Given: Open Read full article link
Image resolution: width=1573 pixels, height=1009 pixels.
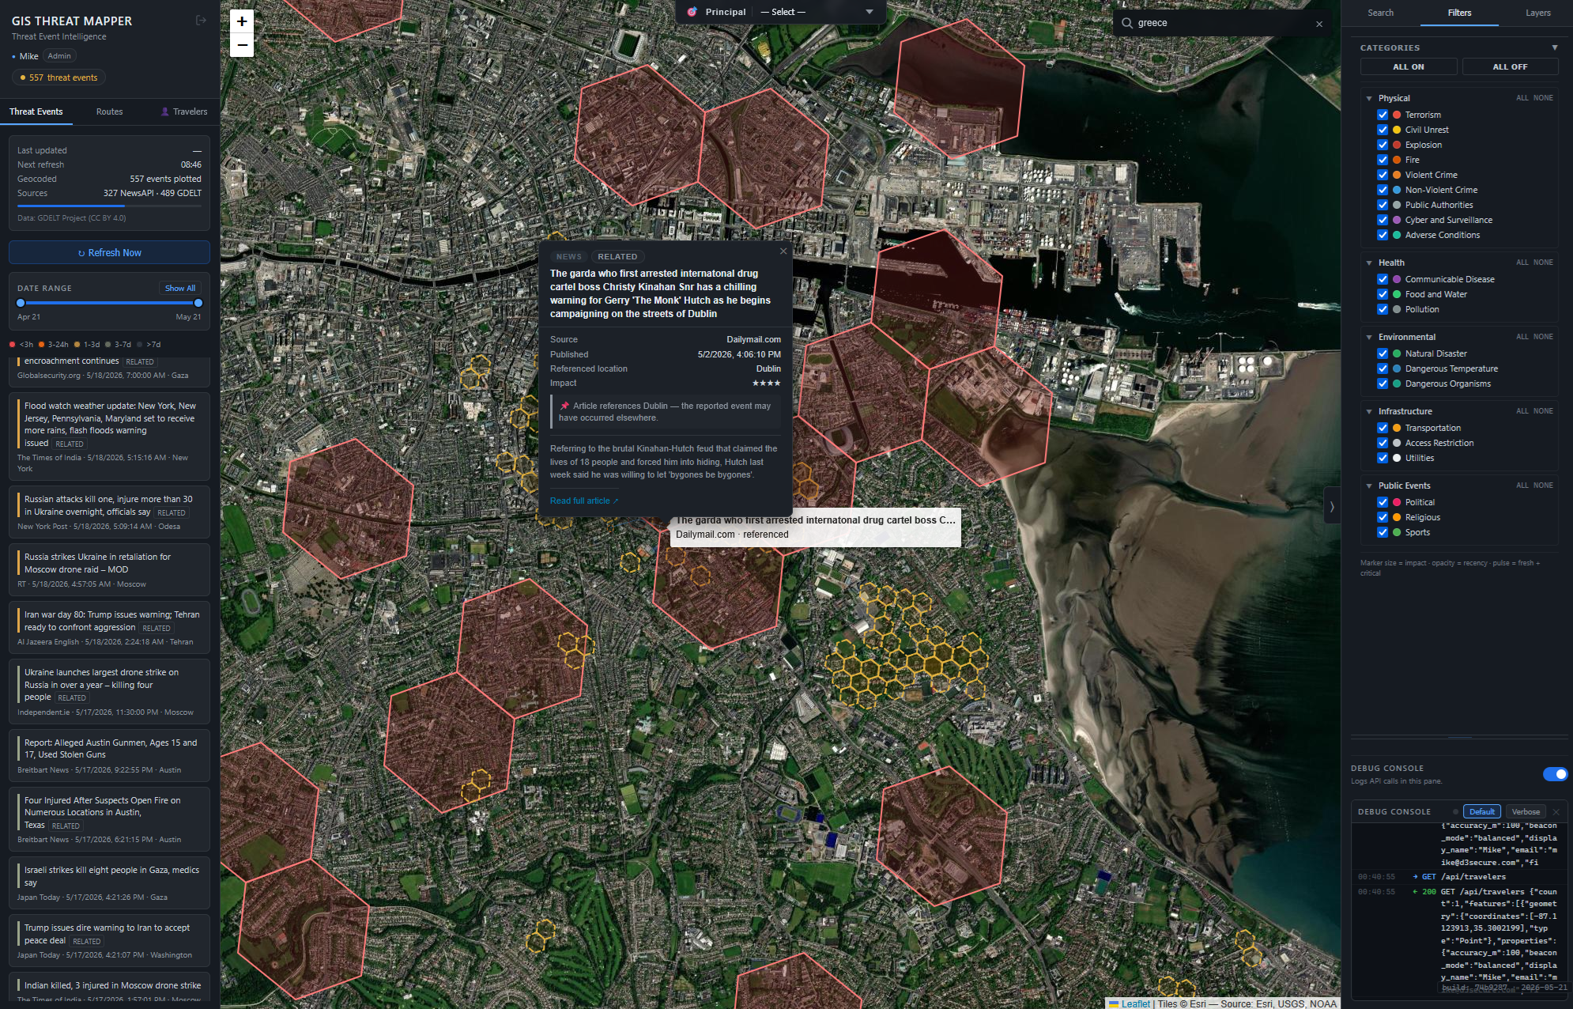Looking at the screenshot, I should click(584, 501).
